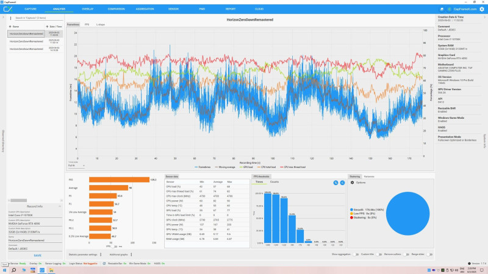Enable Remove outliers toggle
The width and height of the screenshot is (488, 274).
(406, 255)
